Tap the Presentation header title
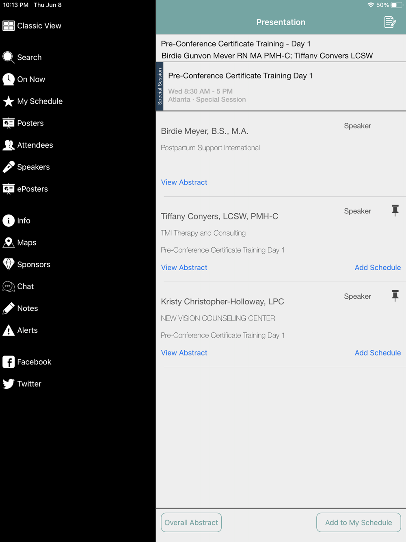 (x=281, y=22)
